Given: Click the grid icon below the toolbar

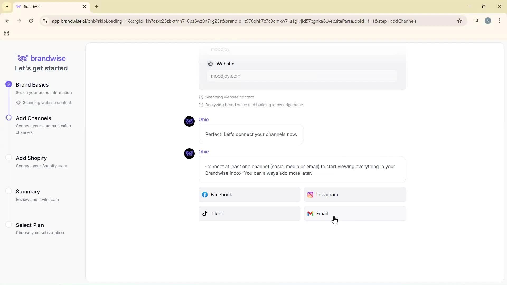Looking at the screenshot, I should 6,33.
